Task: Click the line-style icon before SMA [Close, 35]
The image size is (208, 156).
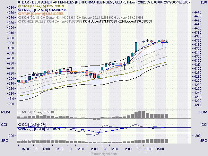Action: tap(19, 6)
